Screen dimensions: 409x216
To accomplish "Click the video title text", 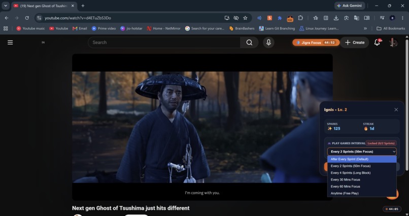I will pyautogui.click(x=131, y=208).
